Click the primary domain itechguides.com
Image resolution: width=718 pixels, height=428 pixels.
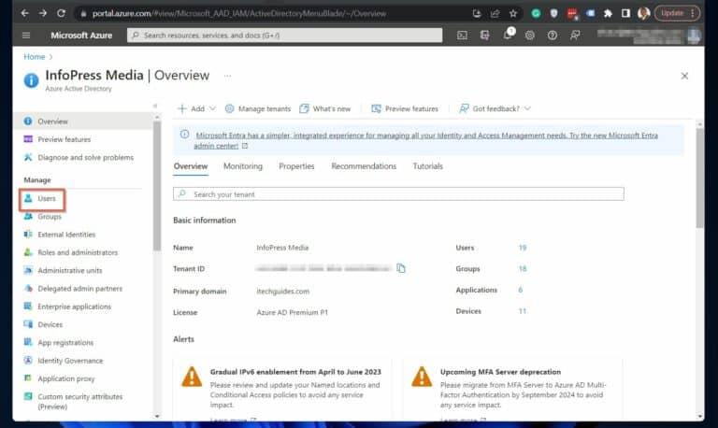pos(283,292)
